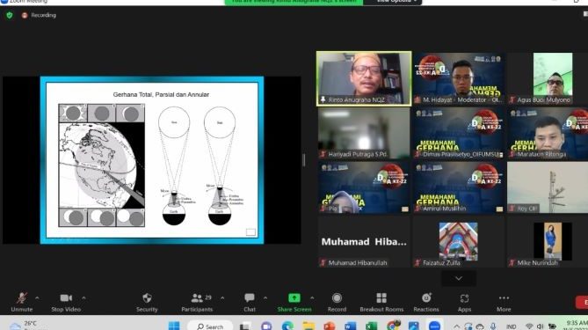Open the Security shield menu

[147, 302]
